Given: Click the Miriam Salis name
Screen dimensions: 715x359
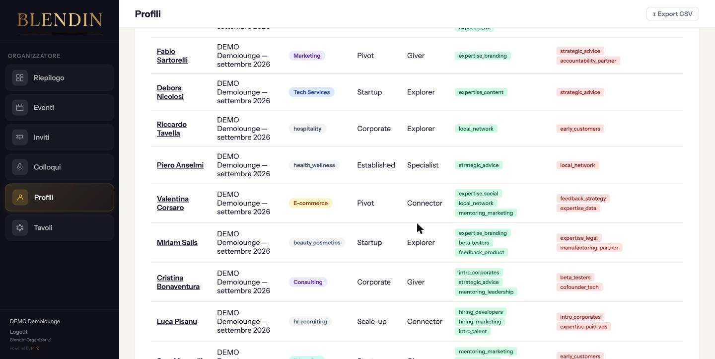Looking at the screenshot, I should pos(177,243).
